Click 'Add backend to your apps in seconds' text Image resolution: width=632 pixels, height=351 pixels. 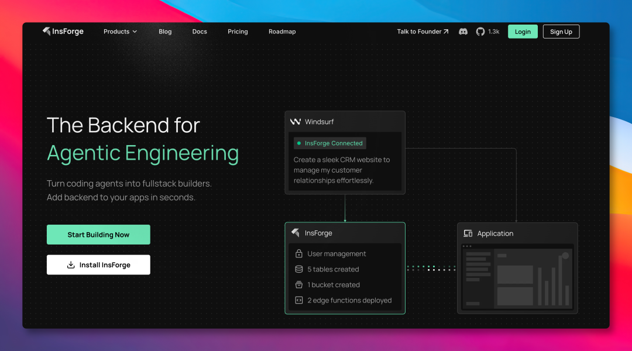tap(121, 197)
